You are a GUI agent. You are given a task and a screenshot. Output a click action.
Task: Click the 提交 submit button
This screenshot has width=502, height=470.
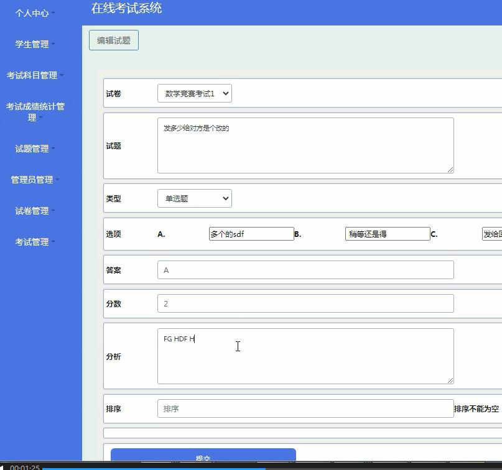(203, 458)
